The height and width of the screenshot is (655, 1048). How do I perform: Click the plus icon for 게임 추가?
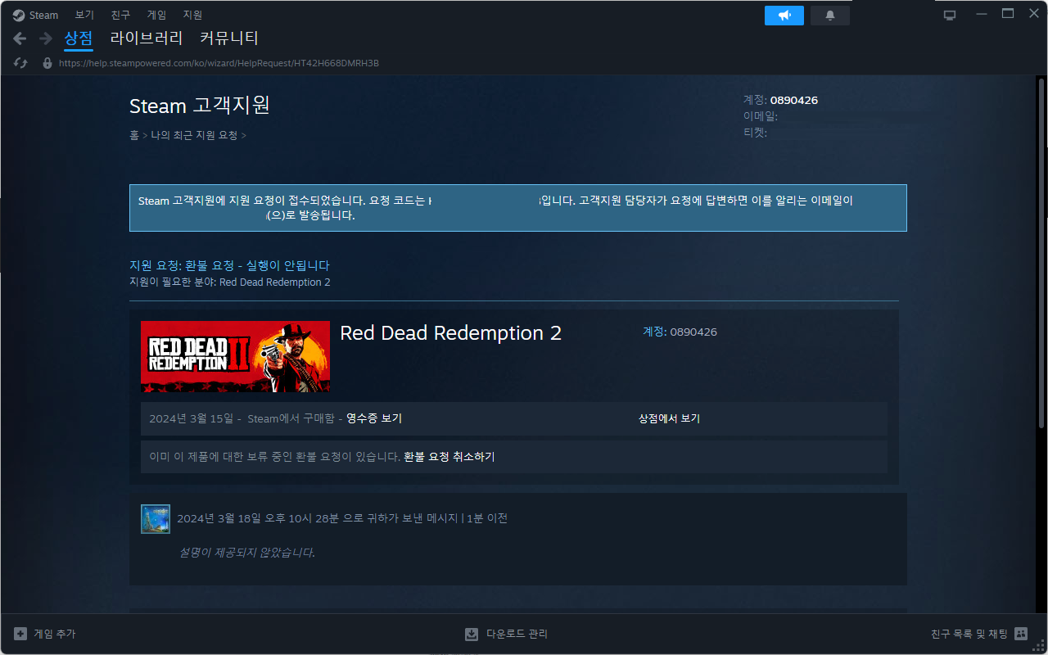click(x=20, y=634)
